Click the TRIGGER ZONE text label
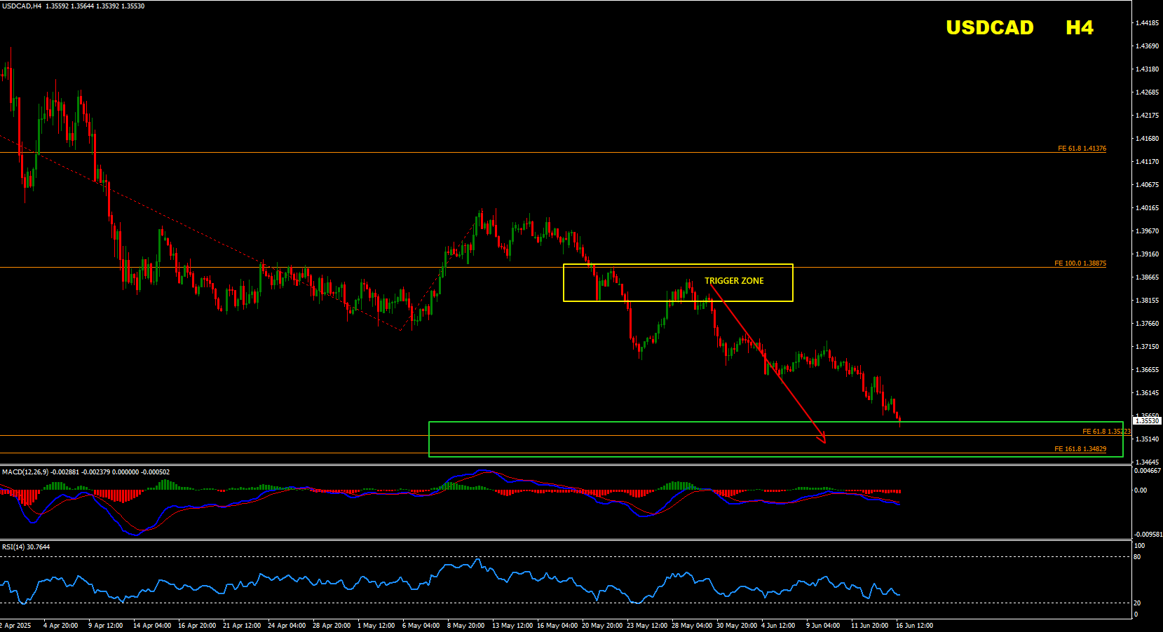The width and height of the screenshot is (1163, 632). click(734, 281)
